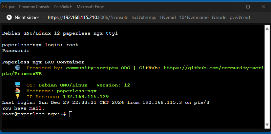The image size is (271, 134).
Task: Click the "community-scripts ORG" text
Action: click(98, 68)
